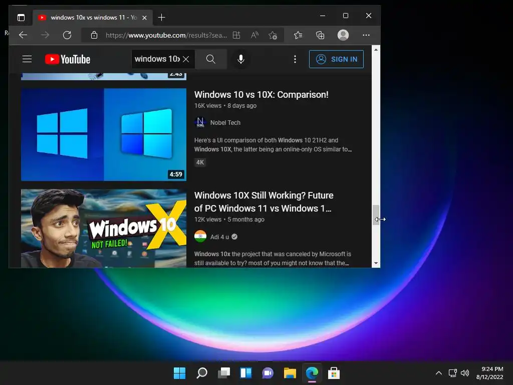Search with your voice microphone
Screen dimensions: 513x385
pyautogui.click(x=241, y=59)
